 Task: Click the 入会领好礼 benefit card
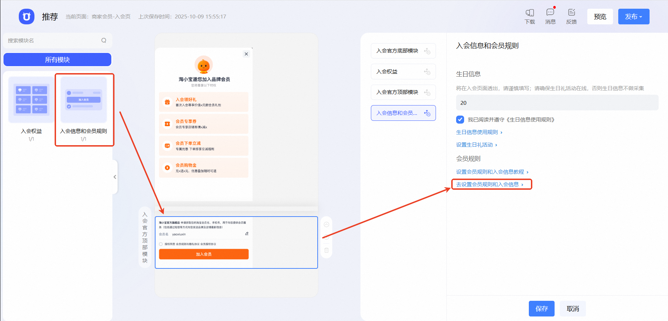click(x=204, y=102)
